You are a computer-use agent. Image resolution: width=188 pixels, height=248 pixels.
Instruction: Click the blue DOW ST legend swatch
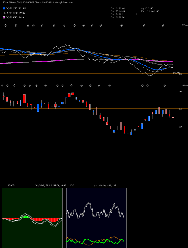(x=4, y=8)
